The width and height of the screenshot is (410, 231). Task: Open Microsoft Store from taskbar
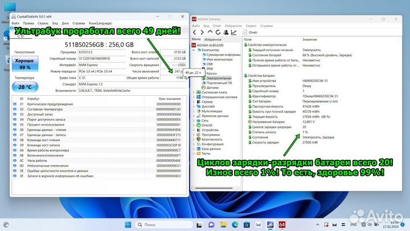(247, 225)
